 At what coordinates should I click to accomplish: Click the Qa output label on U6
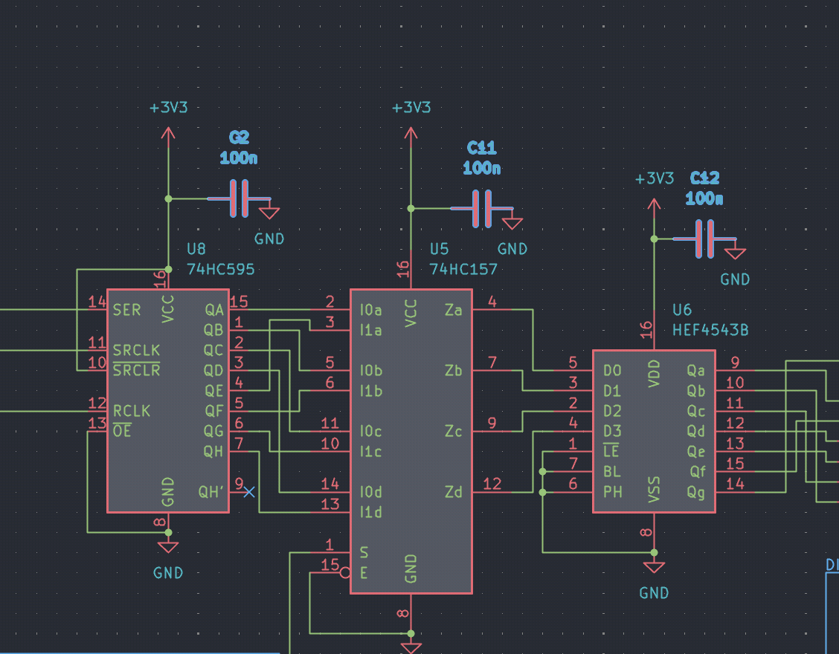[x=695, y=371]
